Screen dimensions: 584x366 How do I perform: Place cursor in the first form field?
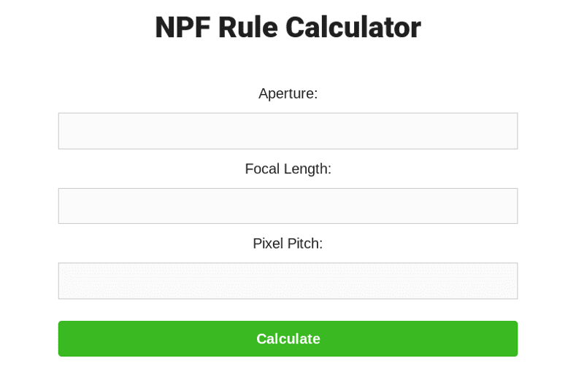point(288,131)
